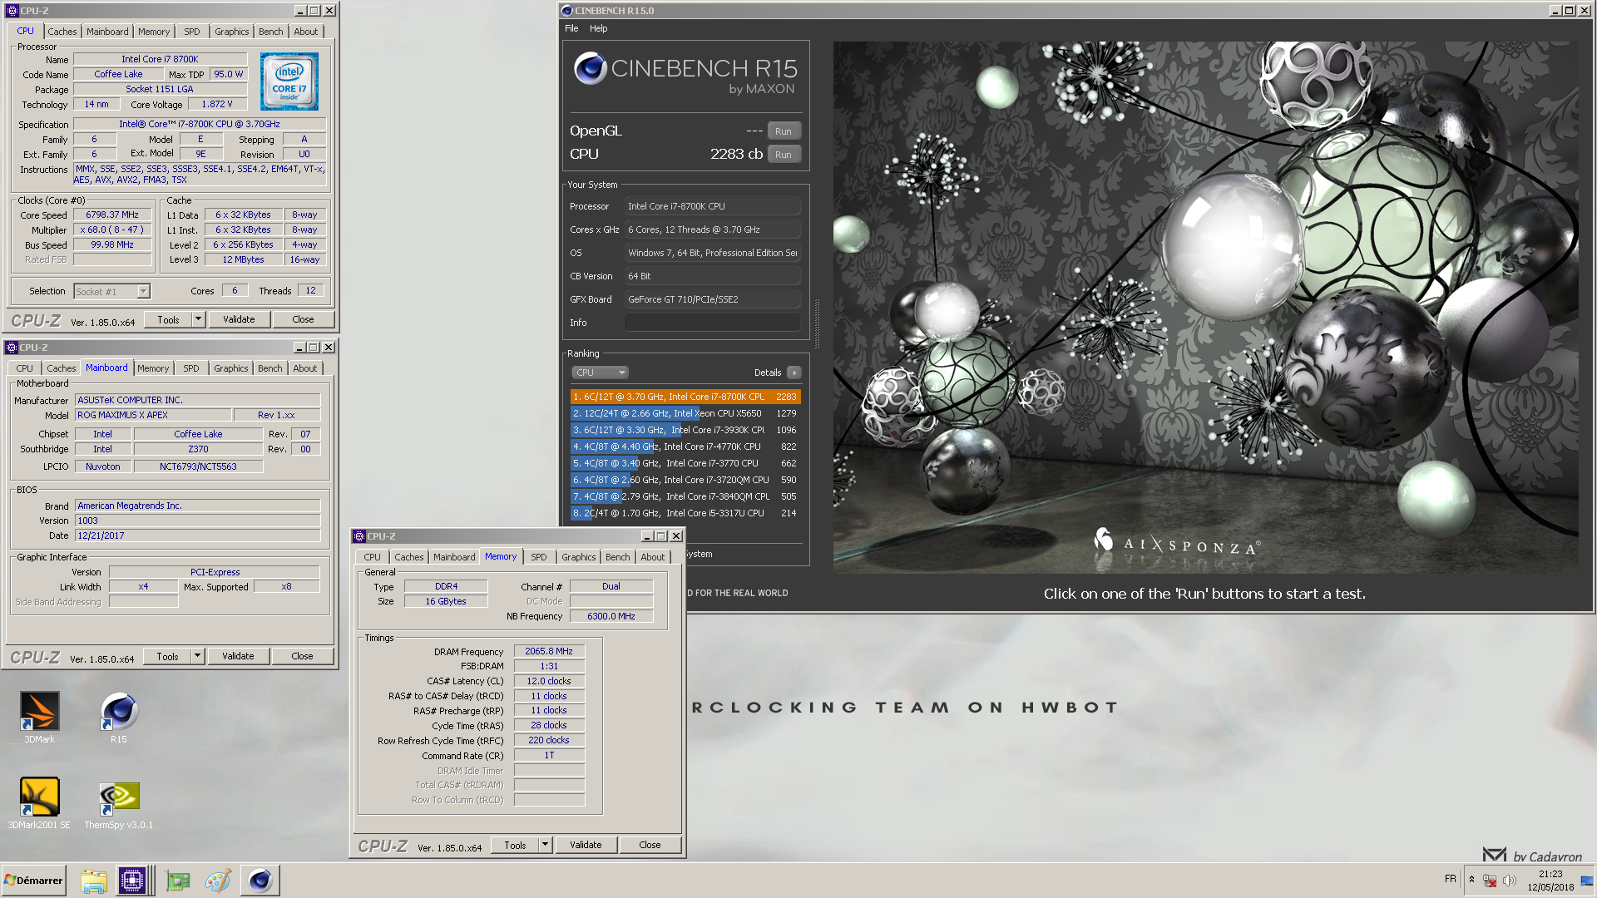The height and width of the screenshot is (898, 1597).
Task: Click the panel divider grip in Cinebench
Action: pyautogui.click(x=817, y=324)
